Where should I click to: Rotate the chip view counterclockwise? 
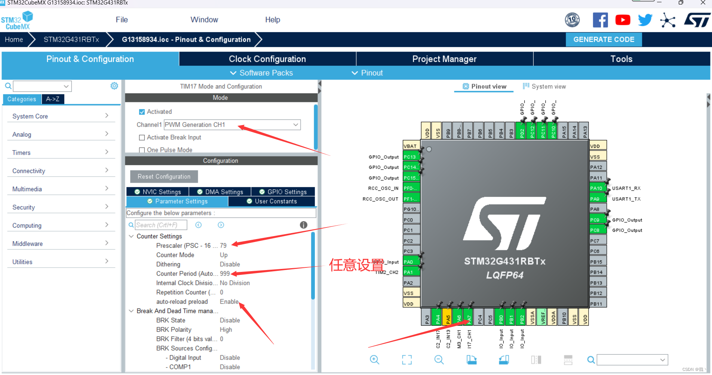click(x=504, y=360)
